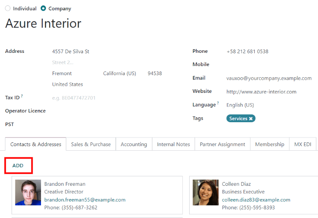Switch to the Sales & Purchase tab
This screenshot has height=218, width=318.
click(91, 145)
